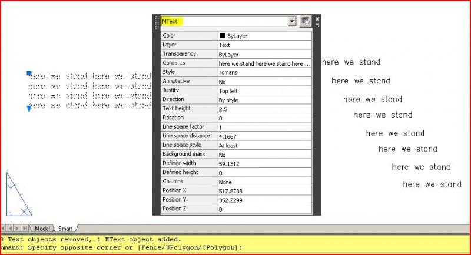Close the quick properties panel
This screenshot has height=255, width=471.
(317, 19)
